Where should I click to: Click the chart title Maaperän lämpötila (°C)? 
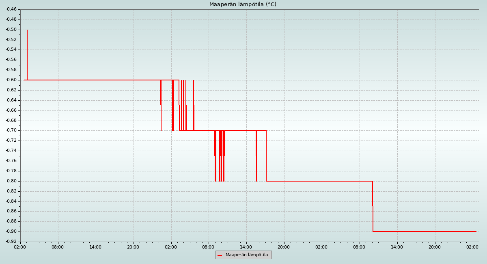point(243,4)
